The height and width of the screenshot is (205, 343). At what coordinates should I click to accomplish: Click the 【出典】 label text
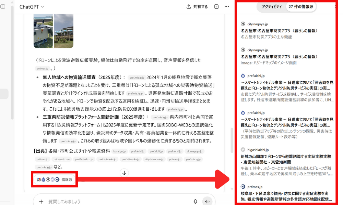[x=40, y=151]
